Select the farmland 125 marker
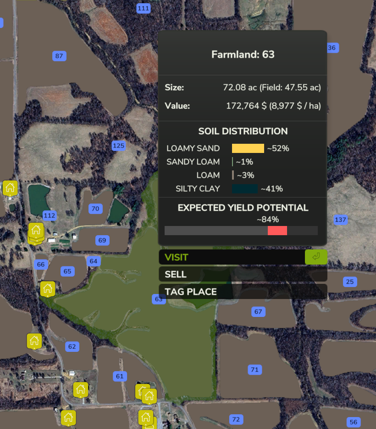376x429 pixels. click(118, 146)
